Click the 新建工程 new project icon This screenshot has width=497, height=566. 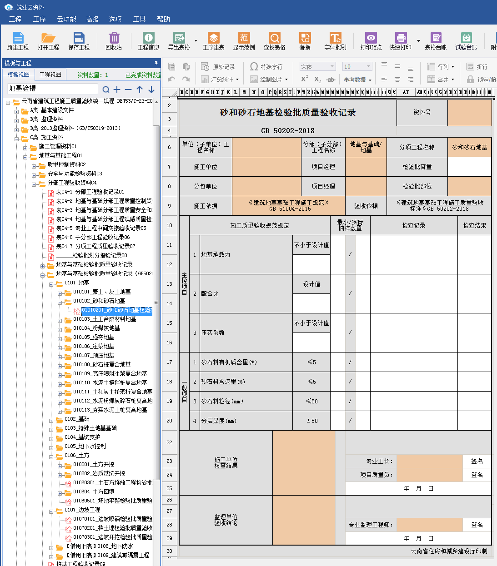coord(18,41)
